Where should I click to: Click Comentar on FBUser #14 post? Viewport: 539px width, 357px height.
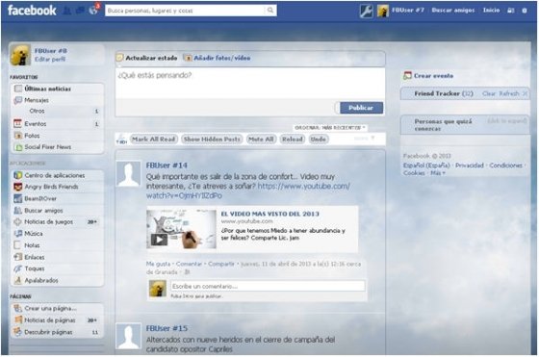tap(189, 264)
